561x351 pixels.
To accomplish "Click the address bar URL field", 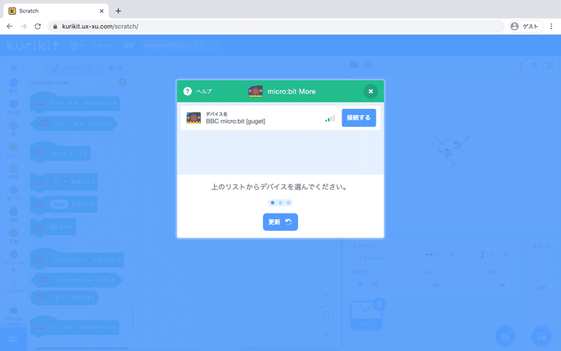I will 276,26.
